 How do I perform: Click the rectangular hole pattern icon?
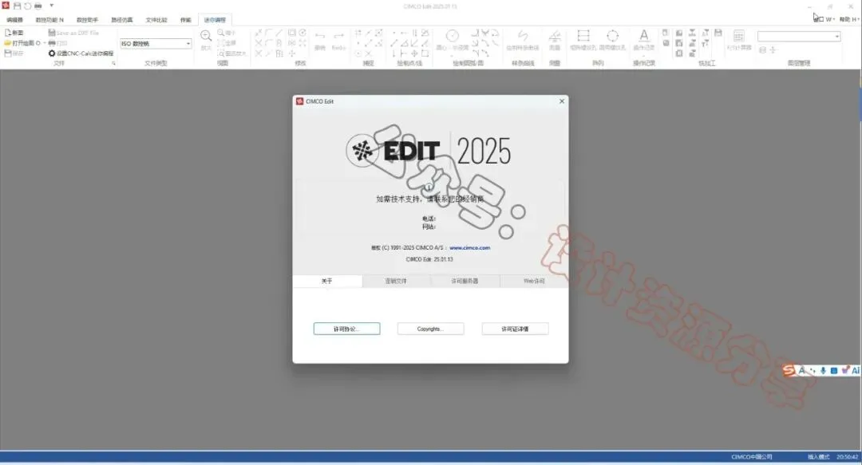click(583, 36)
